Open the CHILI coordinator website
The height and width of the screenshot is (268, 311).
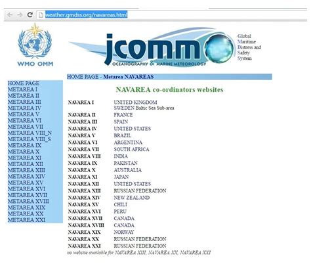[120, 204]
